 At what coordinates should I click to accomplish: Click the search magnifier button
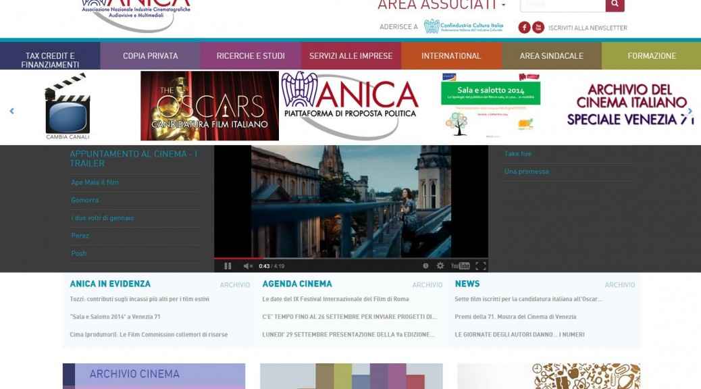tap(615, 5)
